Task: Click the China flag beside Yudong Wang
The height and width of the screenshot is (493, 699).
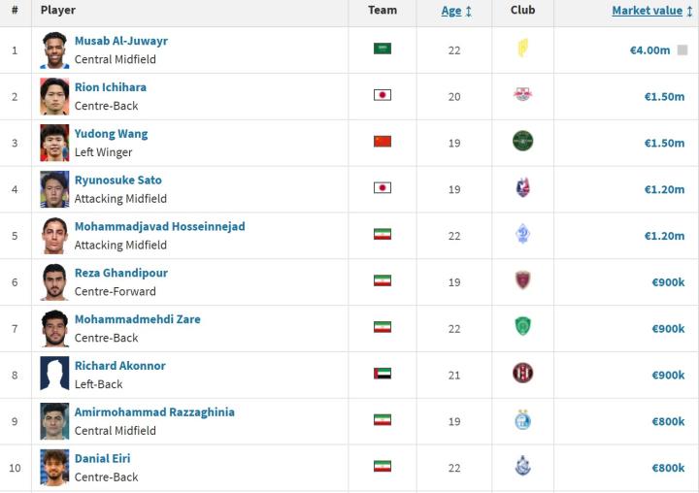Action: point(383,142)
